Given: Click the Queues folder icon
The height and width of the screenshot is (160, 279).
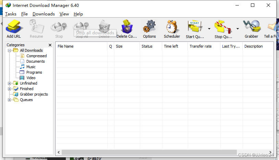Looking at the screenshot, I should 16,100.
